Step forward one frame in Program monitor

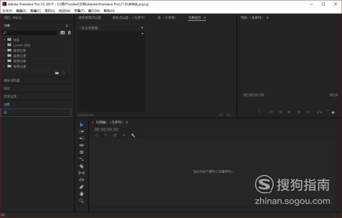point(299,112)
